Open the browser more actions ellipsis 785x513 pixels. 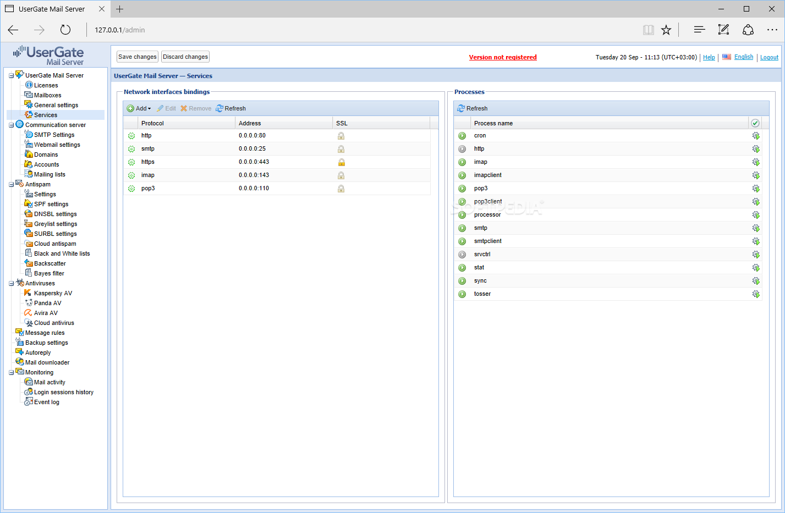(x=772, y=30)
